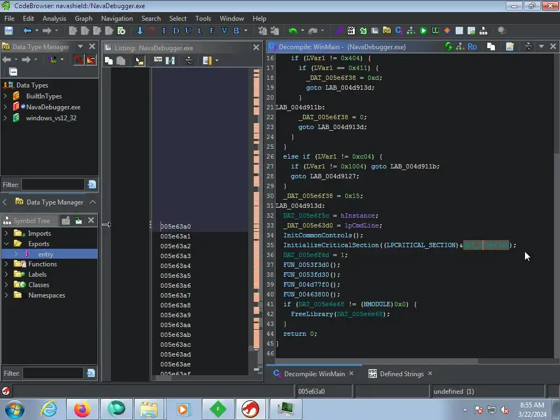Open the Navigation menu
The height and width of the screenshot is (420, 560).
pyautogui.click(x=117, y=19)
